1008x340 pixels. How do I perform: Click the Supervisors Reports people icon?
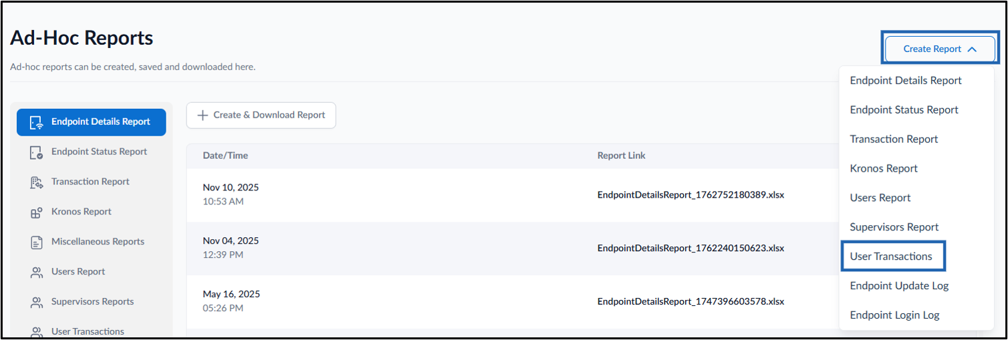coord(37,303)
